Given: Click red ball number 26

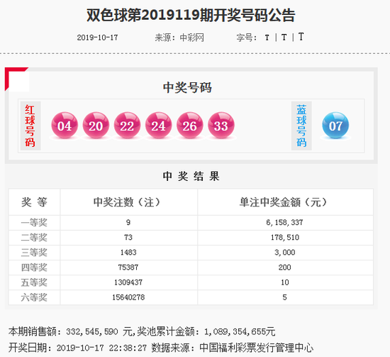Looking at the screenshot, I should (190, 125).
